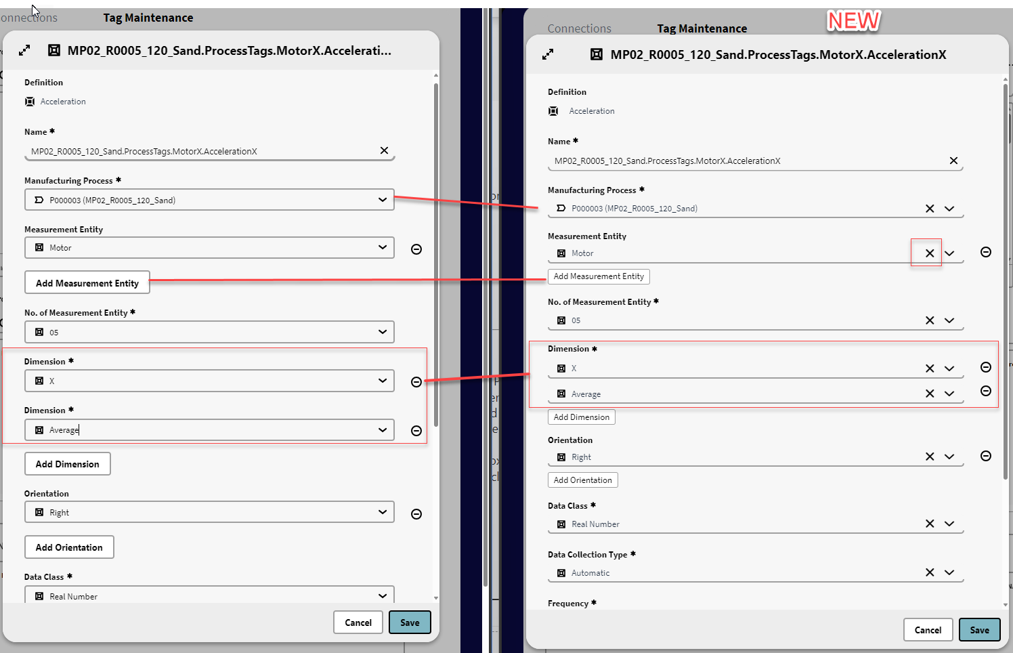This screenshot has width=1013, height=653.
Task: Remove the Average dimension row in the NEW dialog
Action: (986, 391)
